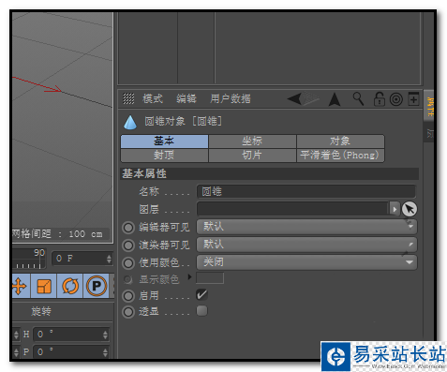This screenshot has height=372, width=447.
Task: Click the 基本属性 section header
Action: 270,173
